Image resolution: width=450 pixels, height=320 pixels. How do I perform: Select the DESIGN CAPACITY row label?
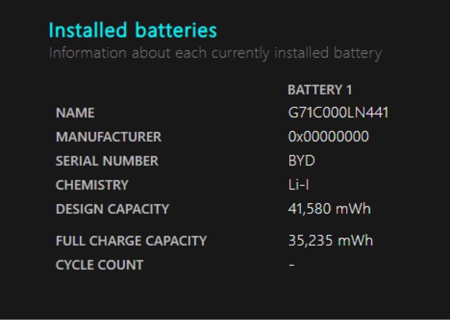[x=112, y=209]
